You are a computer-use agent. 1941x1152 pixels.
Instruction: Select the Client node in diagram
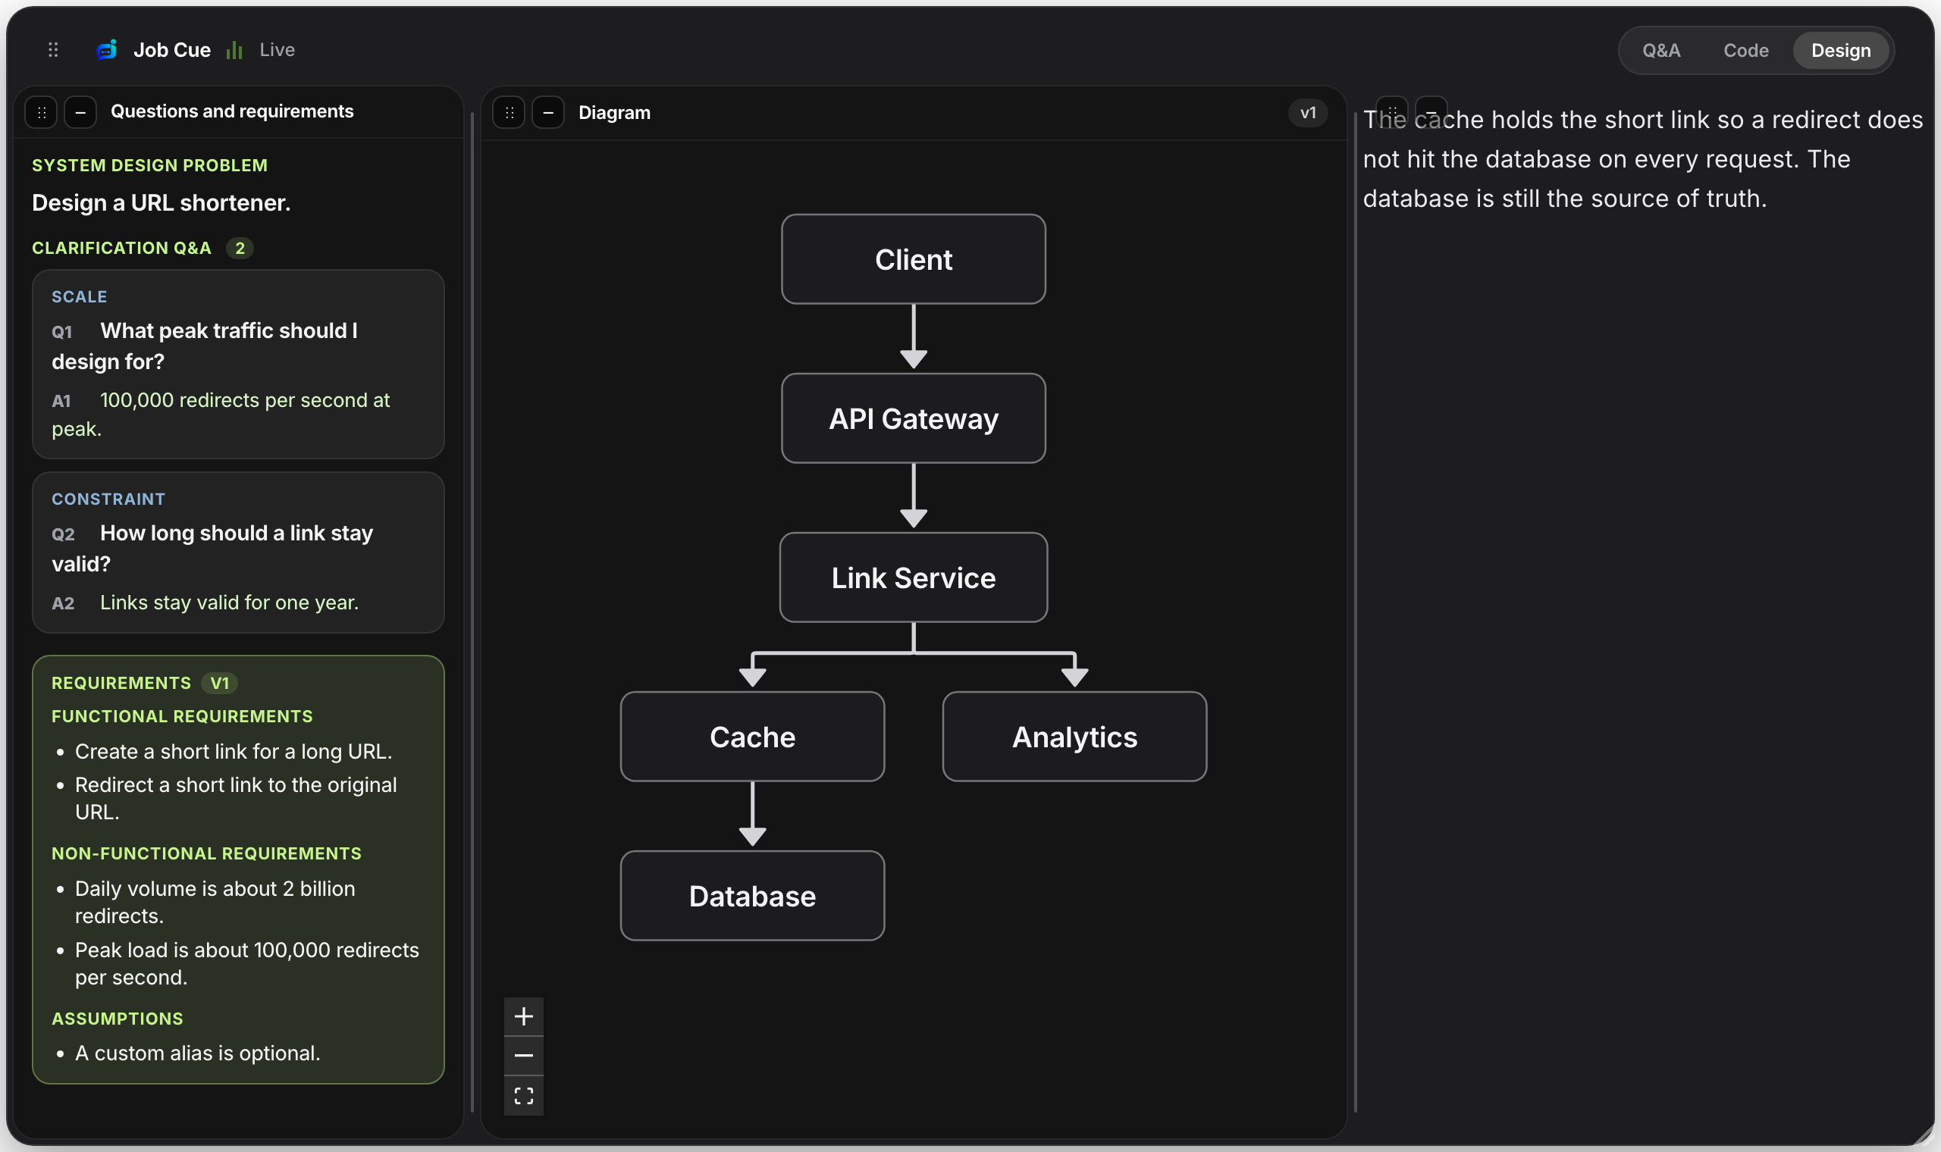pyautogui.click(x=914, y=259)
